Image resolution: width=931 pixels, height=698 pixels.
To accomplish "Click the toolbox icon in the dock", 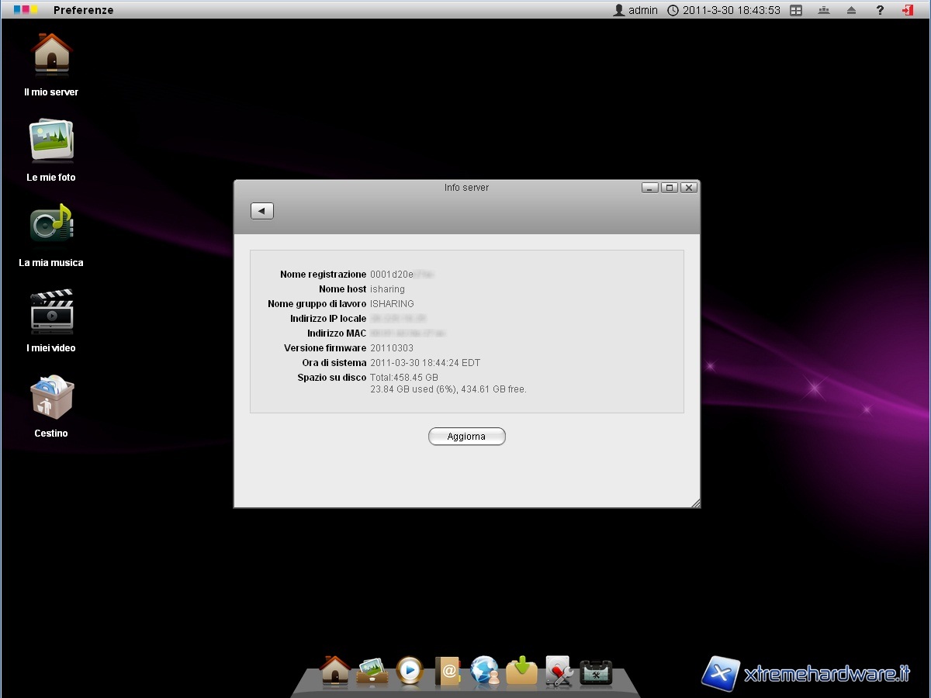I will [x=596, y=672].
